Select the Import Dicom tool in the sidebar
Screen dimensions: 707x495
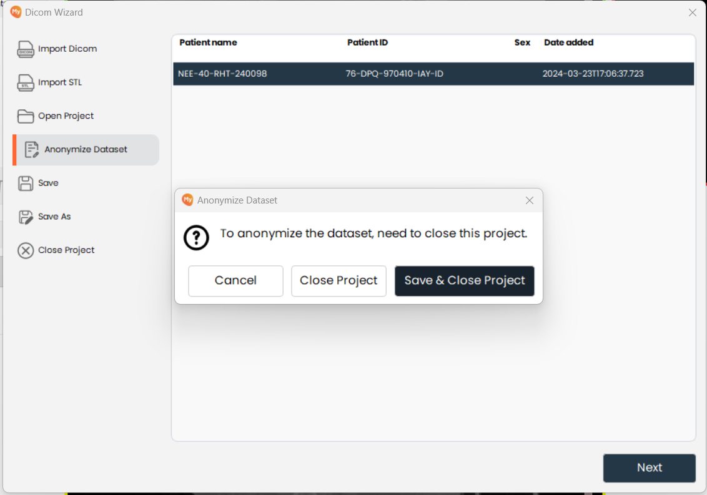click(25, 49)
